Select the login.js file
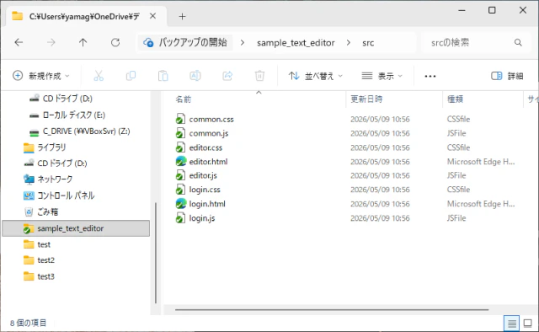The width and height of the screenshot is (539, 332). coord(202,218)
